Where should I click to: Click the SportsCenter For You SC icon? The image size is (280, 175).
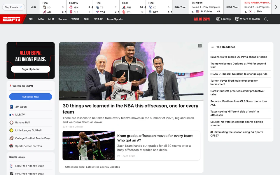tap(11, 146)
